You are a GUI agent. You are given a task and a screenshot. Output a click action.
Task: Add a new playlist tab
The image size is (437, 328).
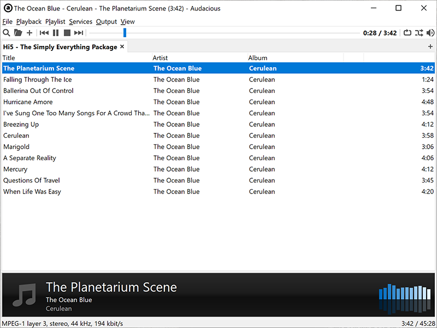[x=430, y=47]
